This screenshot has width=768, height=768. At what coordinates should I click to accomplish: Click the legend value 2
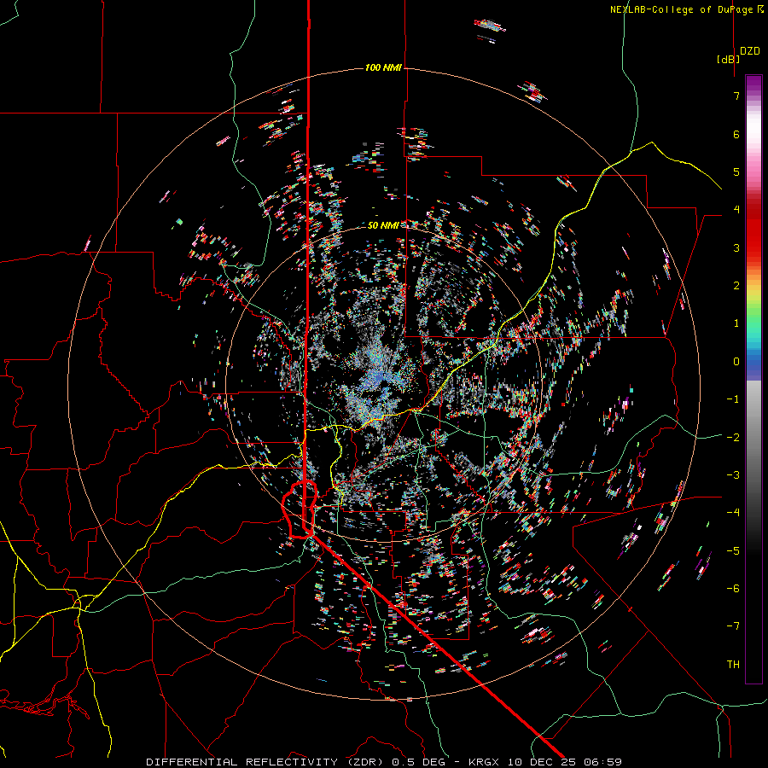(736, 286)
